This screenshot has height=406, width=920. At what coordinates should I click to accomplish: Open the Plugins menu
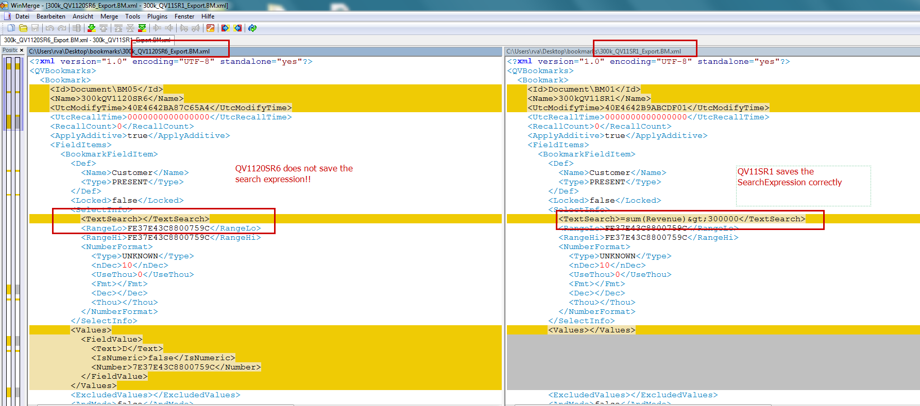(x=157, y=16)
